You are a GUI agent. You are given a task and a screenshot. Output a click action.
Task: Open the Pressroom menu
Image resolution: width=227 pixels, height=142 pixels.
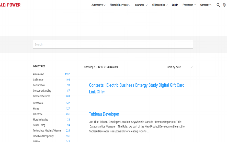(x=189, y=5)
